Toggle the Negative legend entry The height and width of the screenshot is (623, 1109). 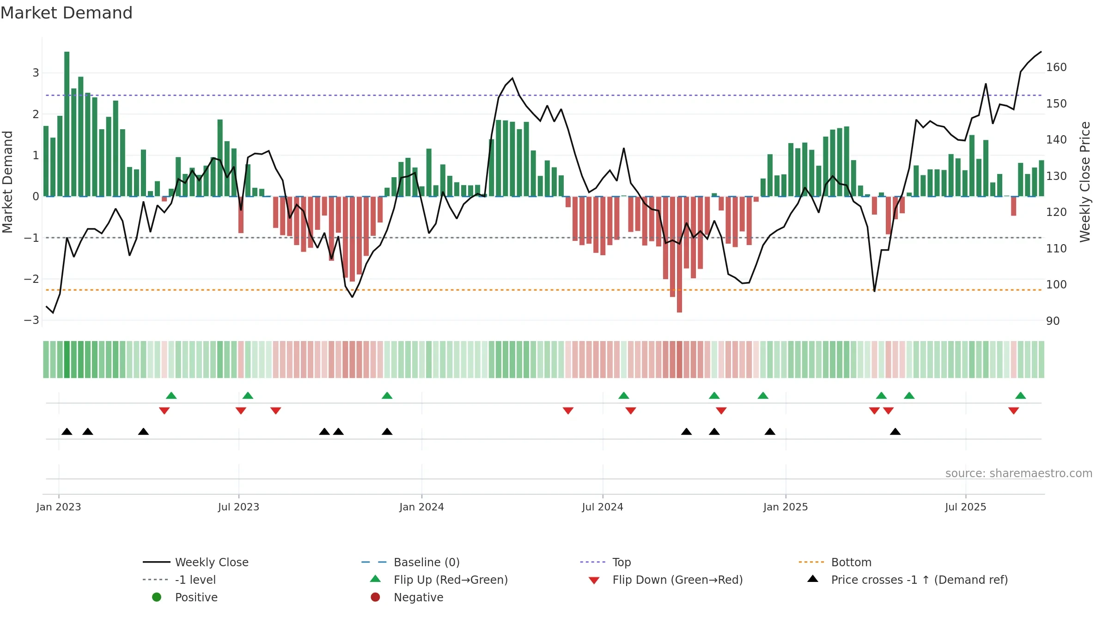[407, 597]
